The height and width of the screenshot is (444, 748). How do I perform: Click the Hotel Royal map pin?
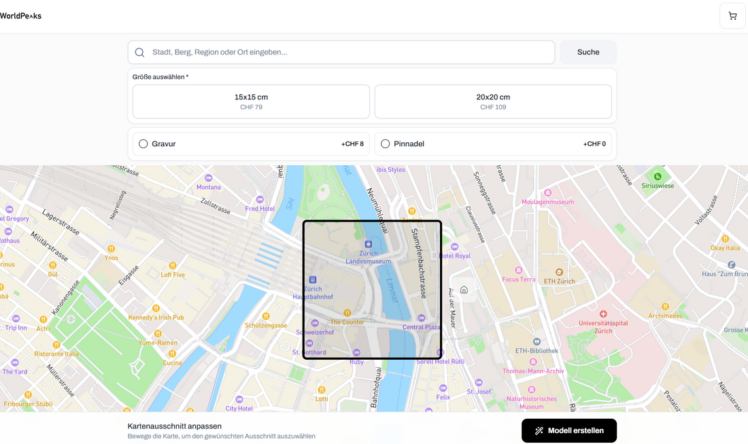click(455, 247)
